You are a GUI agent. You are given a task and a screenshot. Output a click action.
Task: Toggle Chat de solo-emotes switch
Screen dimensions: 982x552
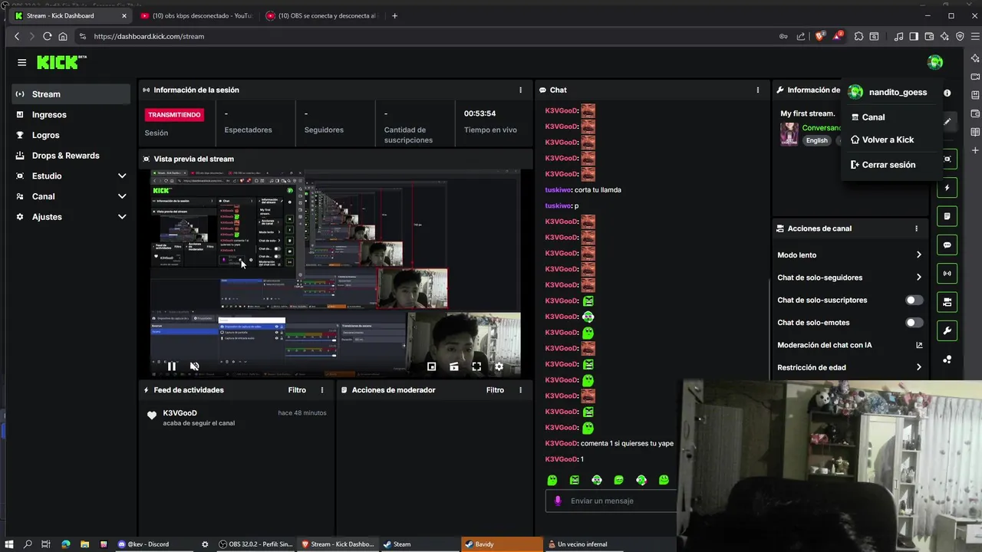coord(914,323)
